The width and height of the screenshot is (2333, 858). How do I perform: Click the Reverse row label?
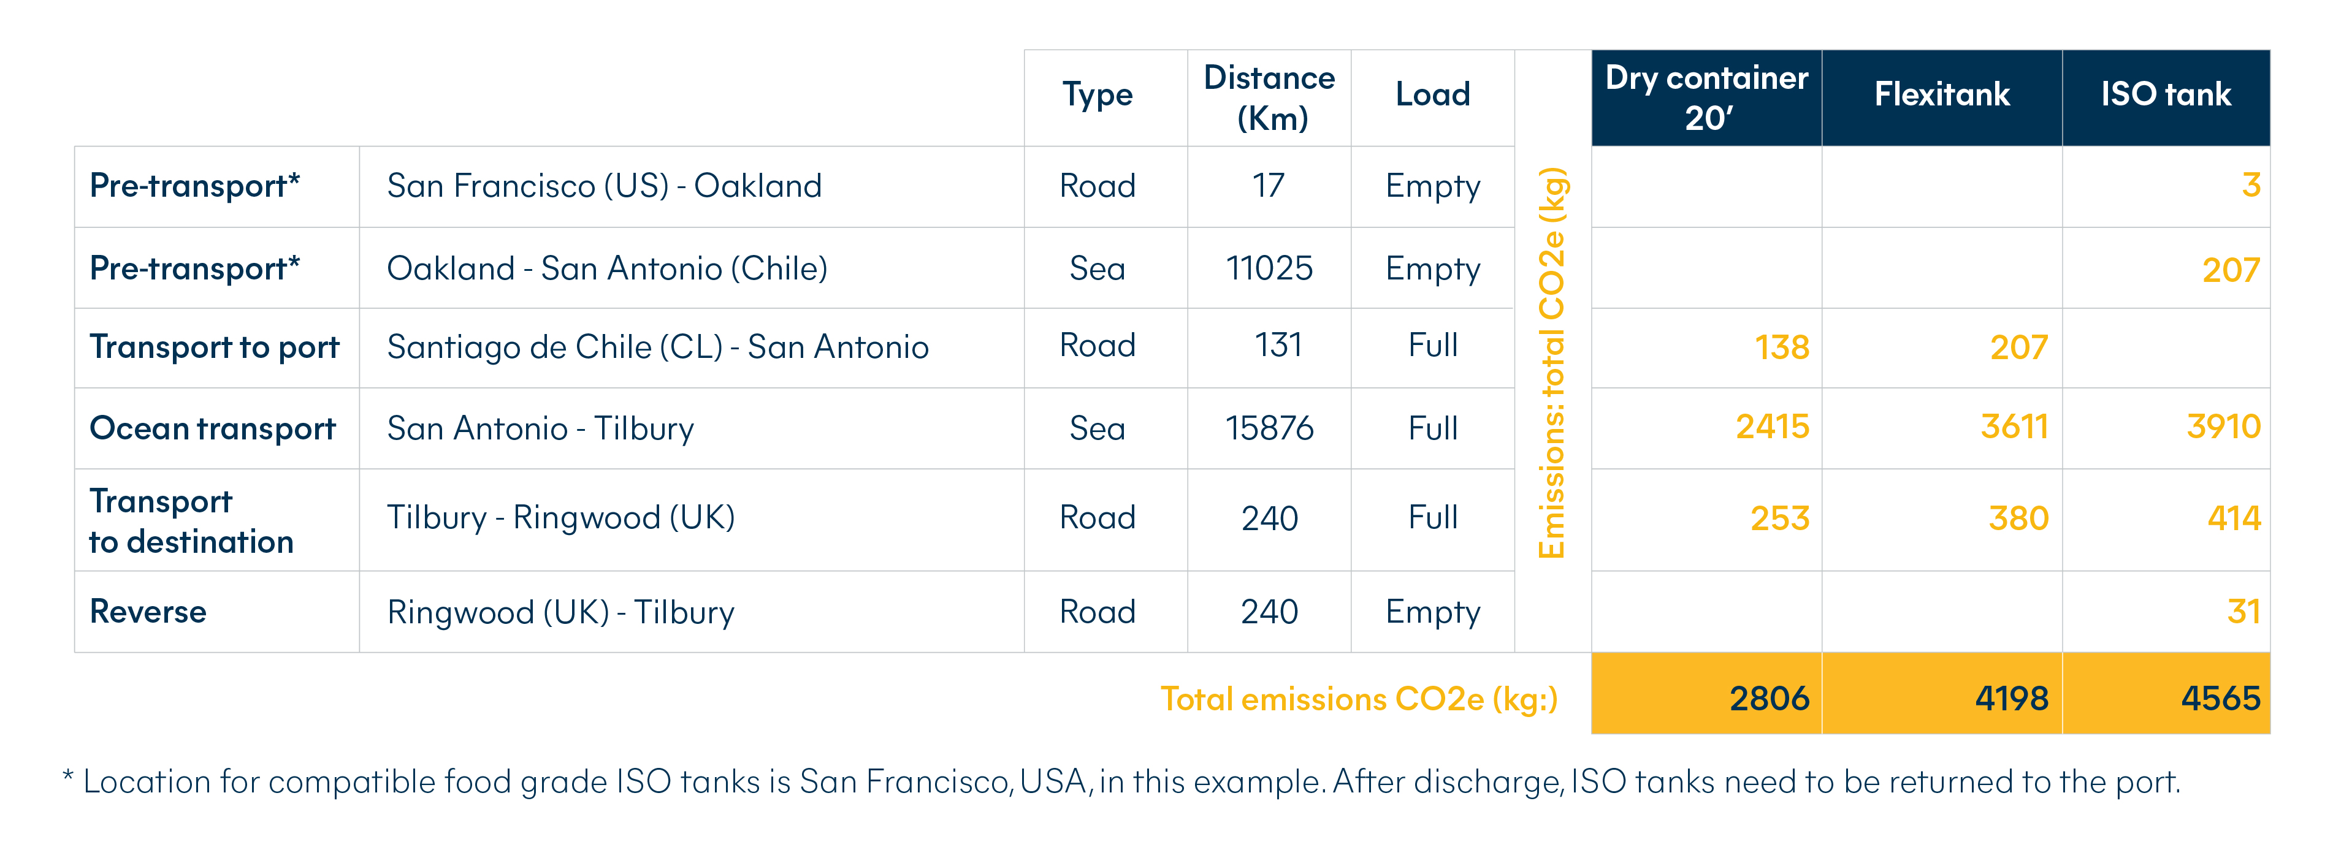(x=148, y=612)
